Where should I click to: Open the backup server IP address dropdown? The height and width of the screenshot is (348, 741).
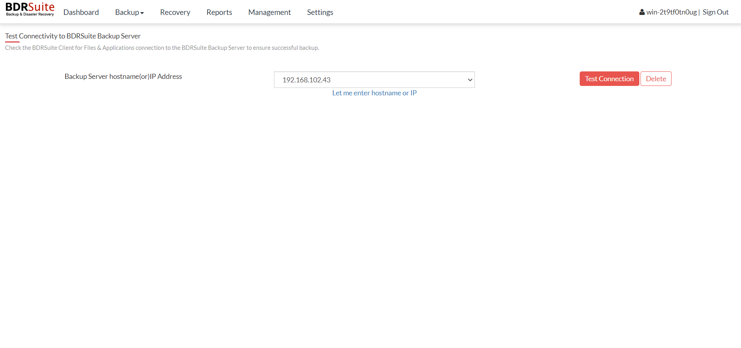(x=374, y=80)
